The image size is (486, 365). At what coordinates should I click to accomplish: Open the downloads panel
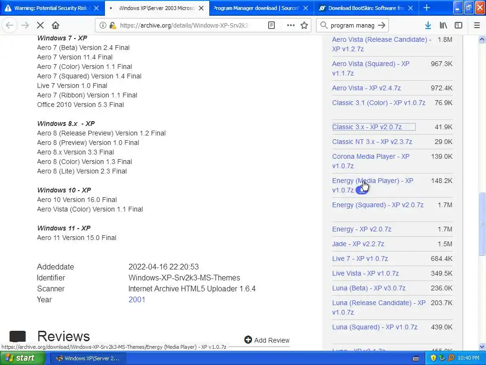pos(428,26)
